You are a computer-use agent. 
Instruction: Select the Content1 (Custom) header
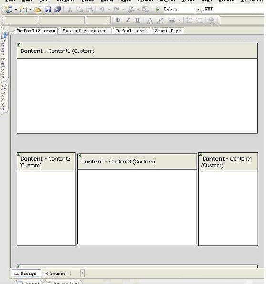point(137,51)
